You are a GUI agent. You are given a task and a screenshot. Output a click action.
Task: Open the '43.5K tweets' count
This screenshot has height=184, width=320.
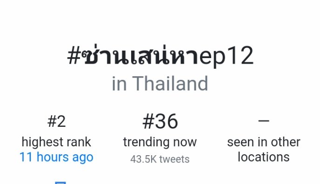point(160,159)
